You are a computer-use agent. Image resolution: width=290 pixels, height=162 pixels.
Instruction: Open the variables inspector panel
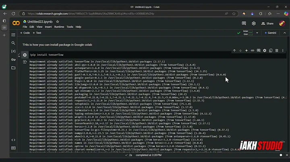coord(13,51)
